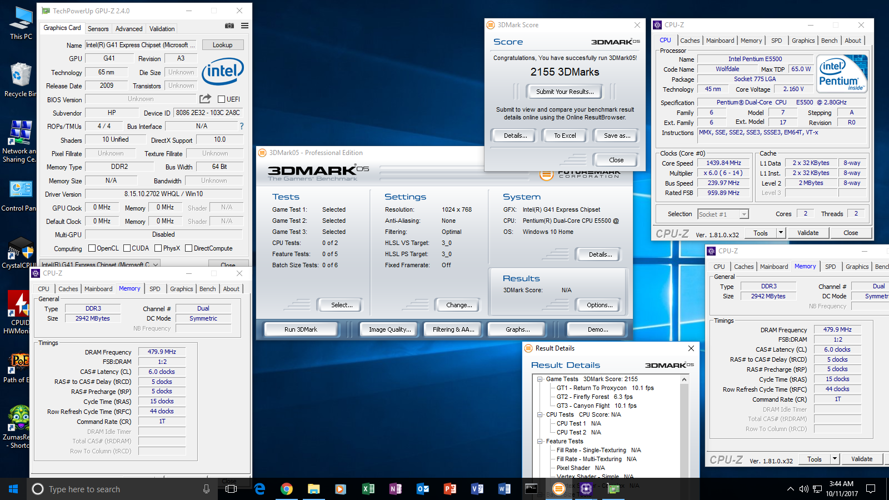Image resolution: width=889 pixels, height=500 pixels.
Task: Open the Tools dropdown arrow in CPU-Z CPU window
Action: [x=781, y=233]
